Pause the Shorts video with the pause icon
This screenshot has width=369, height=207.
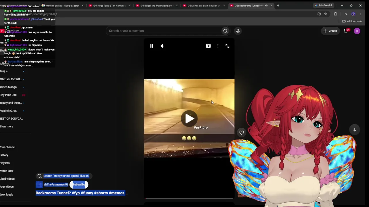152,46
